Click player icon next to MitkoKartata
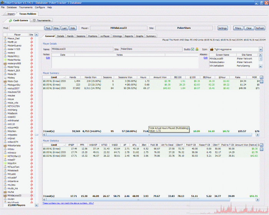This screenshot has width=269, height=215. pos(5,146)
